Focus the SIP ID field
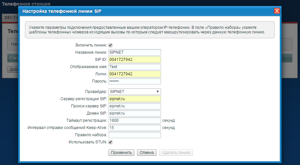The width and height of the screenshot is (300, 165). [x=134, y=60]
